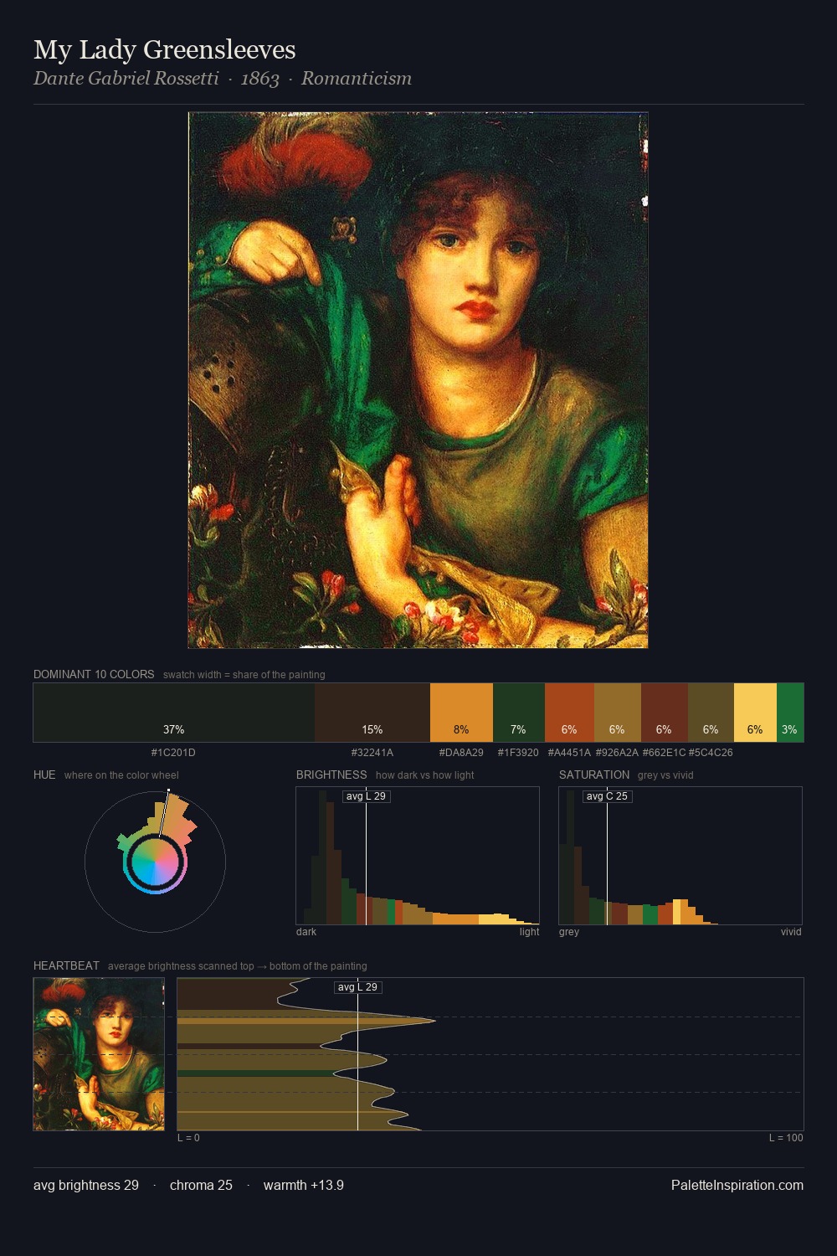Viewport: 837px width, 1256px height.
Task: Click the title My Lady Greensleeves
Action: coord(165,49)
